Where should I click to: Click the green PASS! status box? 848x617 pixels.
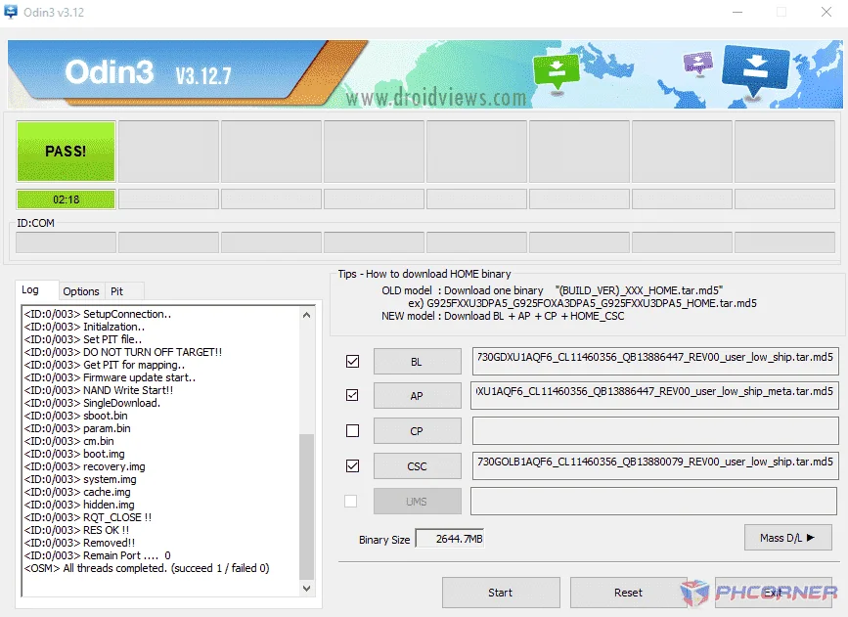tap(66, 151)
